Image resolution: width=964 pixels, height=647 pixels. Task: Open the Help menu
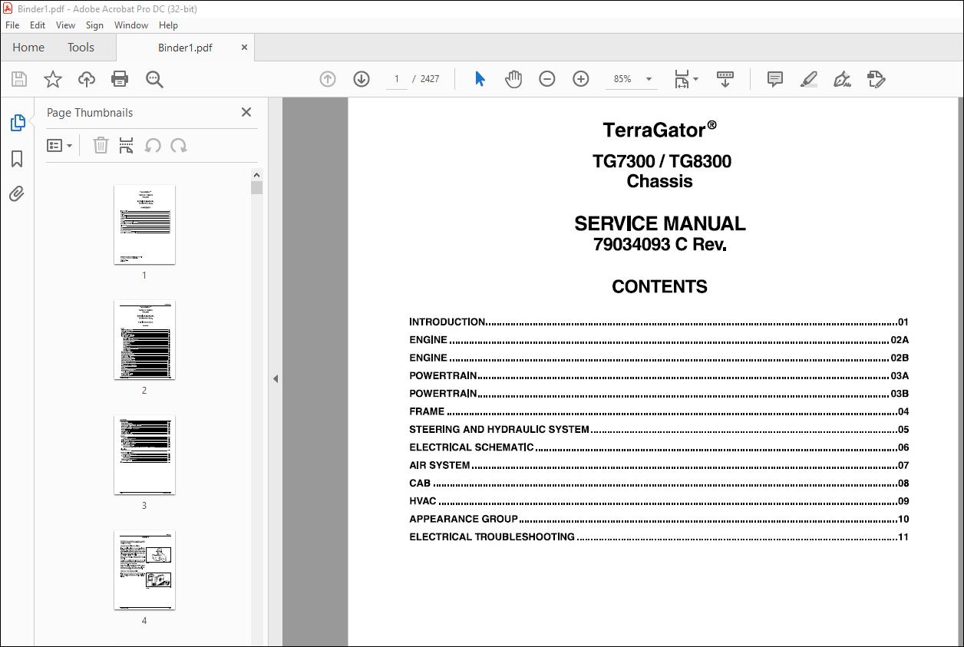pyautogui.click(x=168, y=25)
